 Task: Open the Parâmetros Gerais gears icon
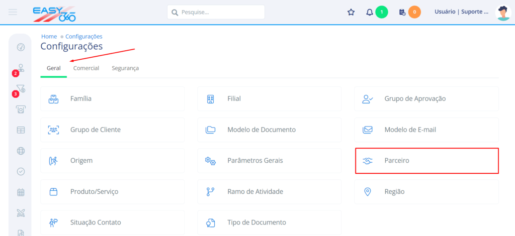(x=210, y=161)
